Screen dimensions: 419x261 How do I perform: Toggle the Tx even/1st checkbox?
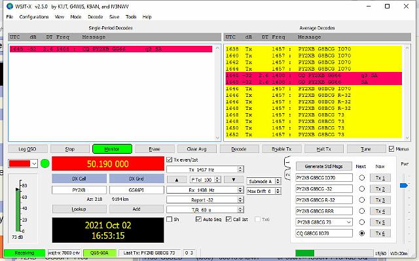(x=169, y=160)
